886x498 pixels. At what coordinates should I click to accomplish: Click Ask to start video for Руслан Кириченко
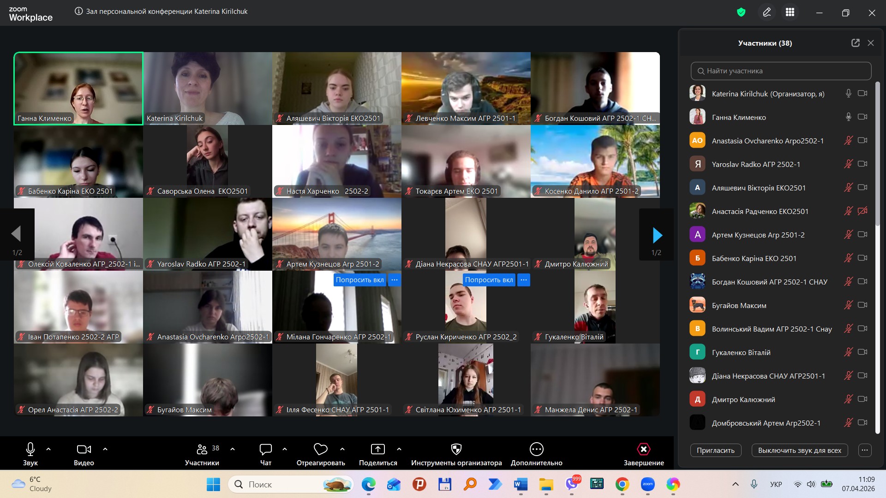click(489, 280)
